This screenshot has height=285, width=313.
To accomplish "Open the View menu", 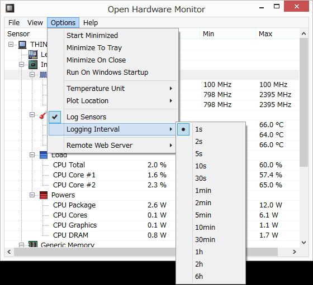I will tap(35, 23).
